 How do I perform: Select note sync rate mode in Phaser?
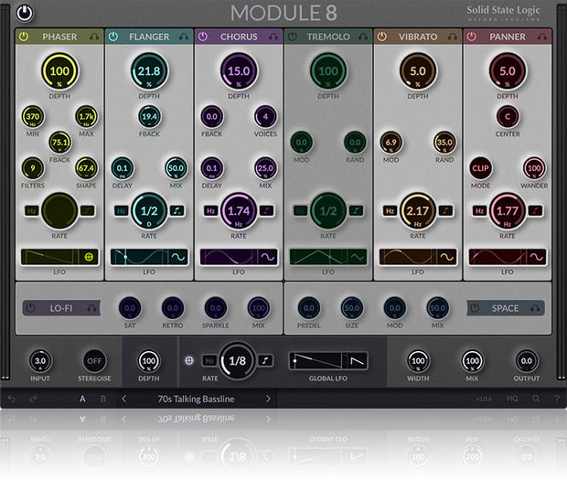87,210
